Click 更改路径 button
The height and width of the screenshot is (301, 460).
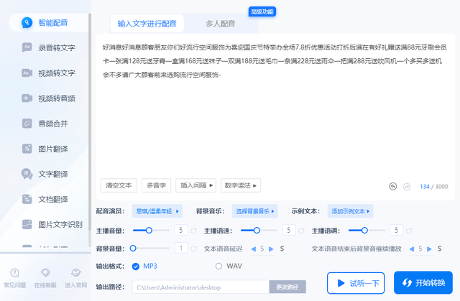[287, 287]
